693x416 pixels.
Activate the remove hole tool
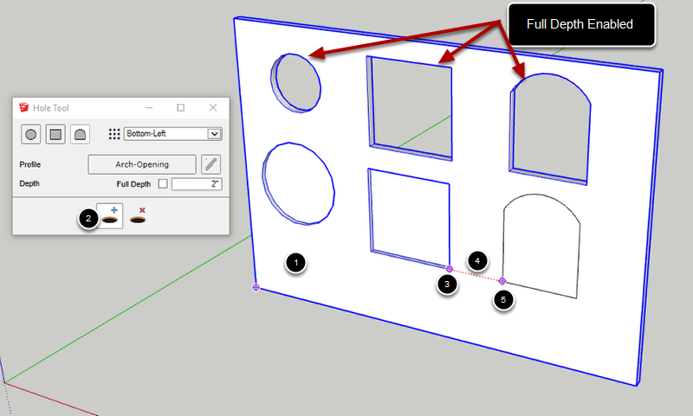[137, 215]
